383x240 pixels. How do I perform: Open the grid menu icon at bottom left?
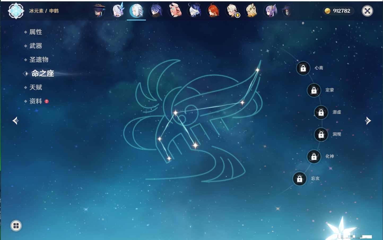click(x=16, y=226)
